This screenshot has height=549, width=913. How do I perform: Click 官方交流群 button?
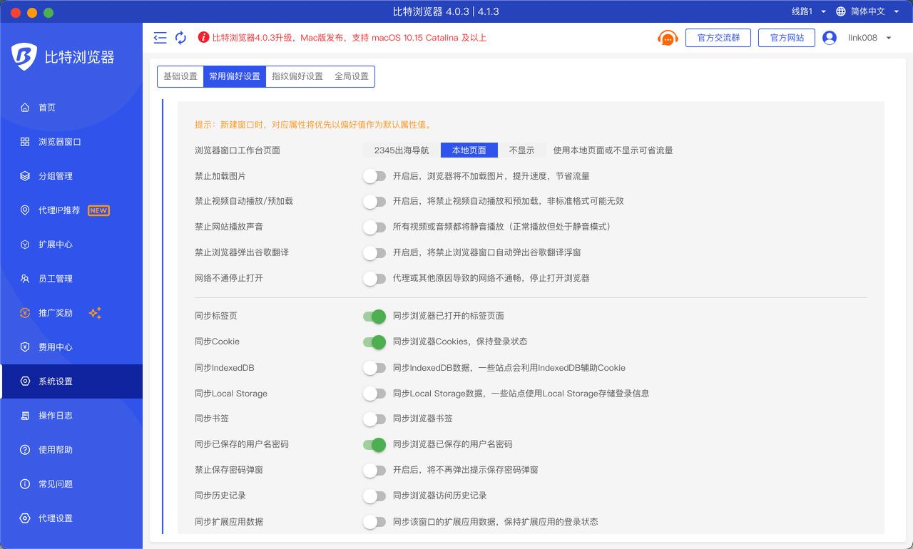718,38
